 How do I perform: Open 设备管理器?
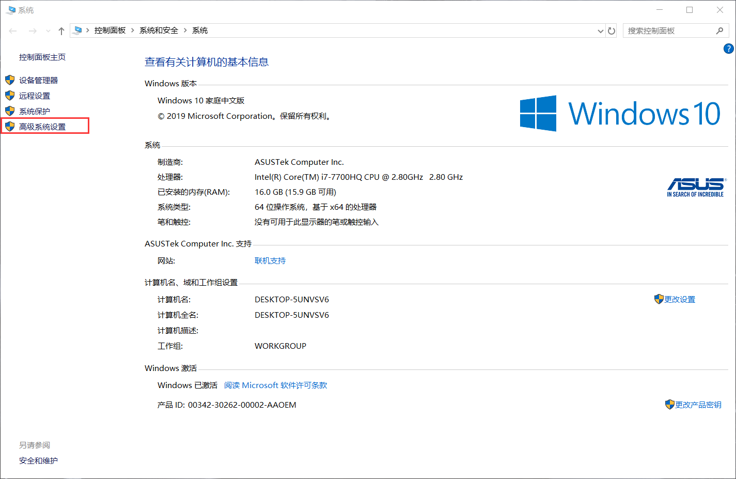click(39, 80)
